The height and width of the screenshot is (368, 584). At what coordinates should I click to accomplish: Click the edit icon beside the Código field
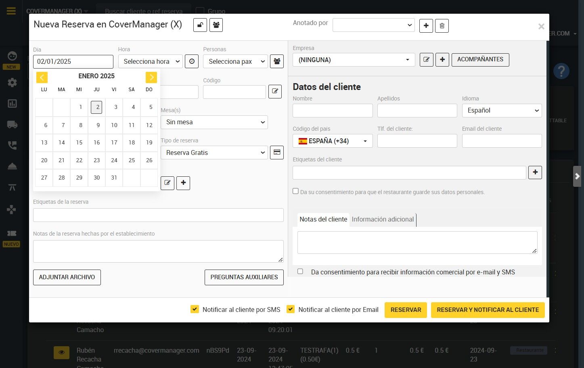point(275,92)
